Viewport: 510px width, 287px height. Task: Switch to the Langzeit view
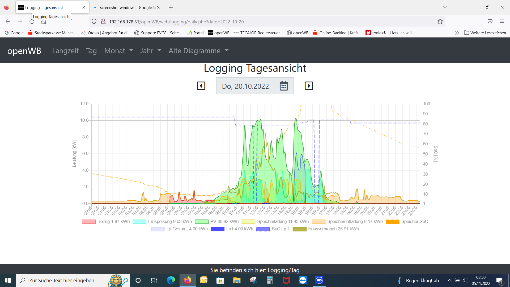click(65, 51)
